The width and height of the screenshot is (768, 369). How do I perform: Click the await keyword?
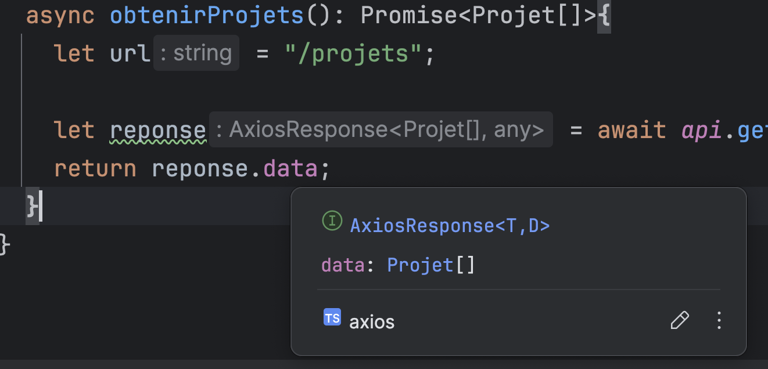(631, 130)
